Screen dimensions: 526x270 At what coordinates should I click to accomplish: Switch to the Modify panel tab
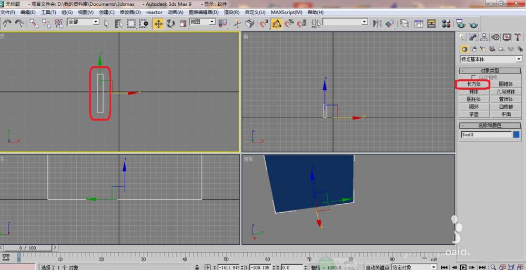click(x=473, y=37)
